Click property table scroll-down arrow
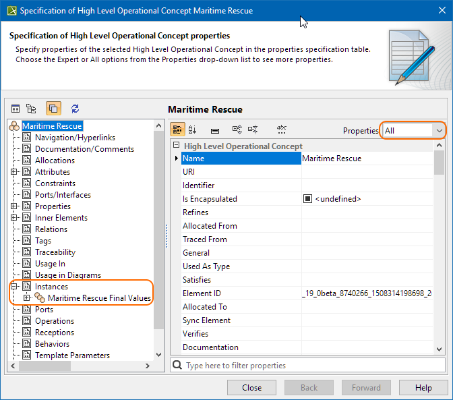The width and height of the screenshot is (453, 400). pos(439,349)
